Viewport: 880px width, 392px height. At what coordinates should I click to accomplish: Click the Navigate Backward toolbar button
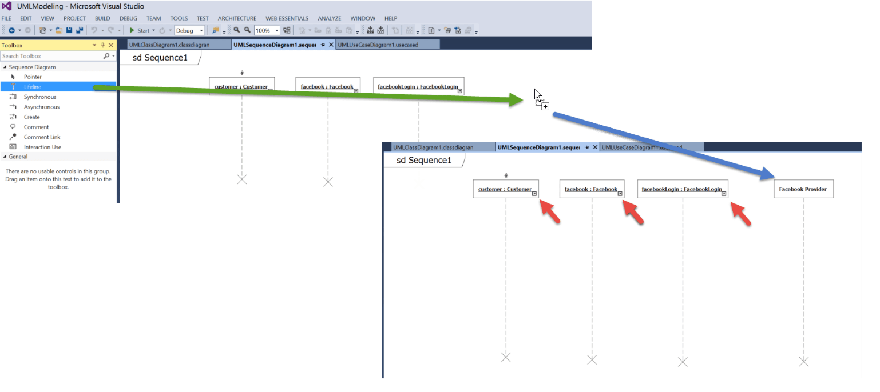click(x=11, y=30)
